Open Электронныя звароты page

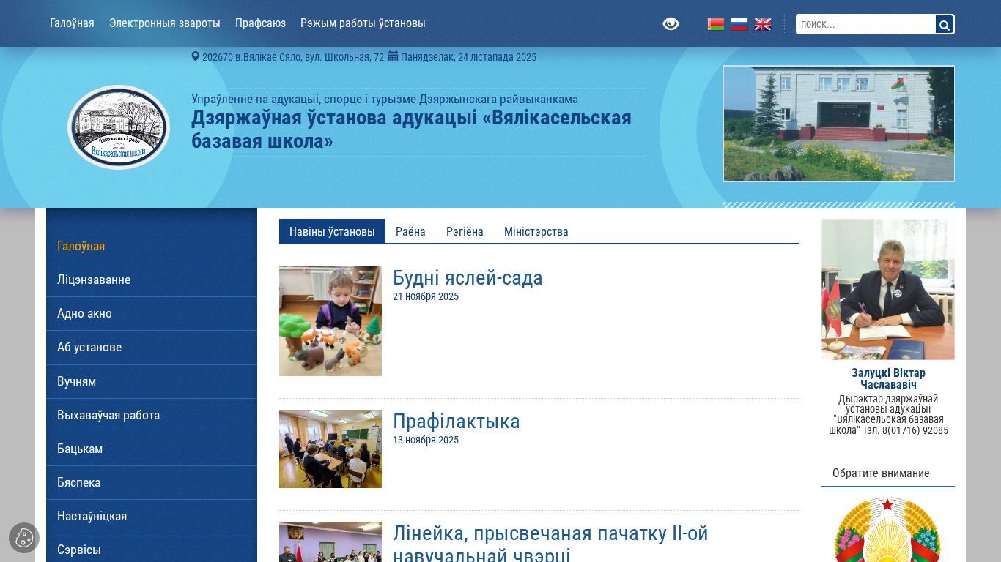click(165, 23)
